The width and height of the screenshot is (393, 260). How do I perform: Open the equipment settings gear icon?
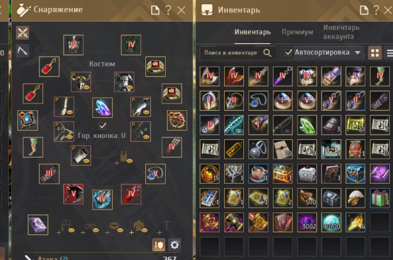pos(174,245)
